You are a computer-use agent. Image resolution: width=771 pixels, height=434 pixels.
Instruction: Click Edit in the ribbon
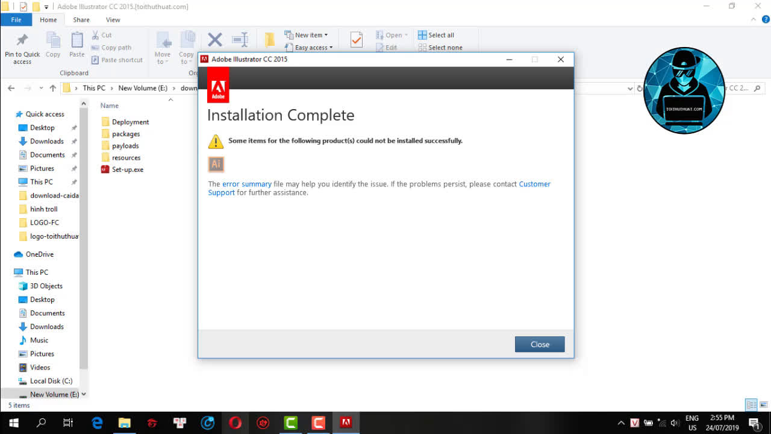click(387, 47)
